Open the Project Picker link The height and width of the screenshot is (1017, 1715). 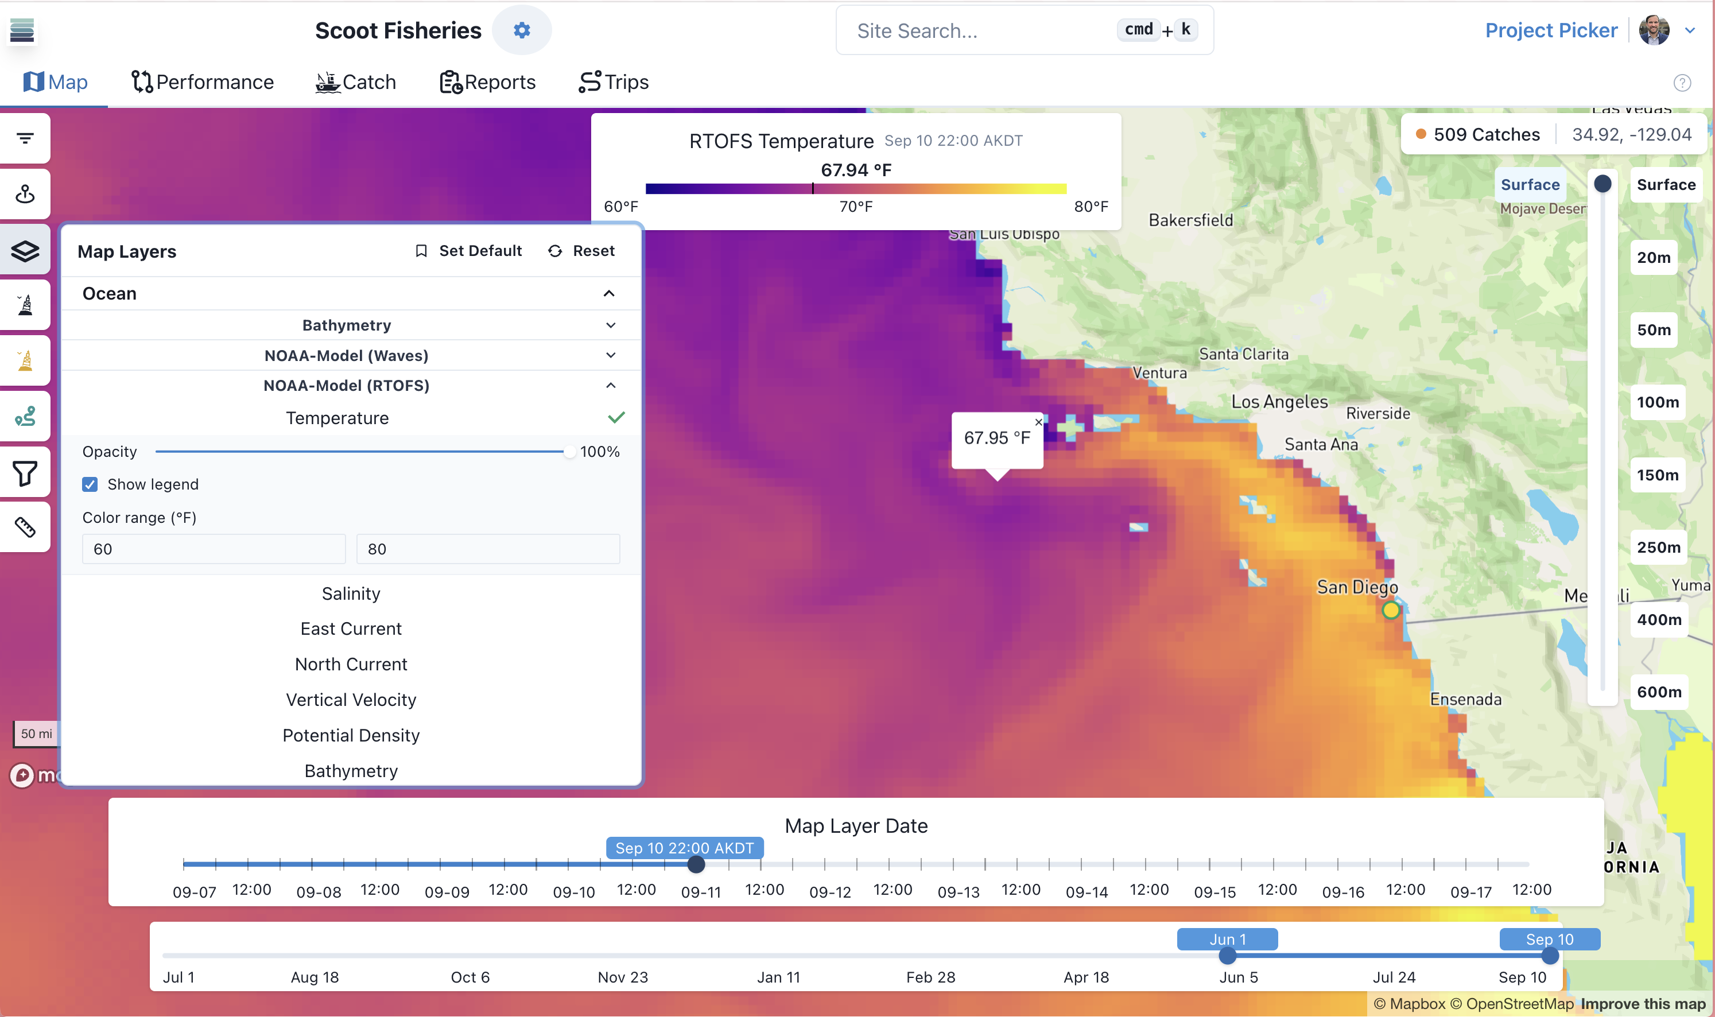1551,30
